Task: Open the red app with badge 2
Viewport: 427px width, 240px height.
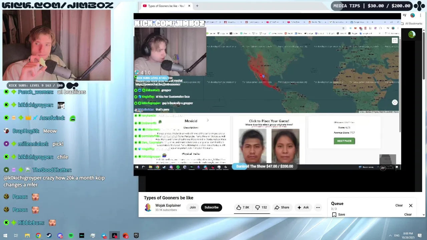Action: tap(125, 236)
